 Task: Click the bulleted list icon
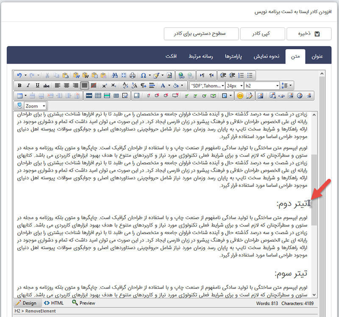coord(250,75)
